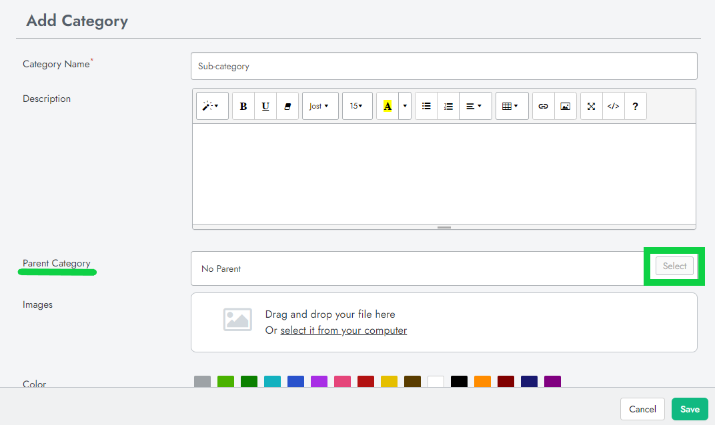
Task: Click the eraser clear-formatting icon
Action: click(287, 106)
